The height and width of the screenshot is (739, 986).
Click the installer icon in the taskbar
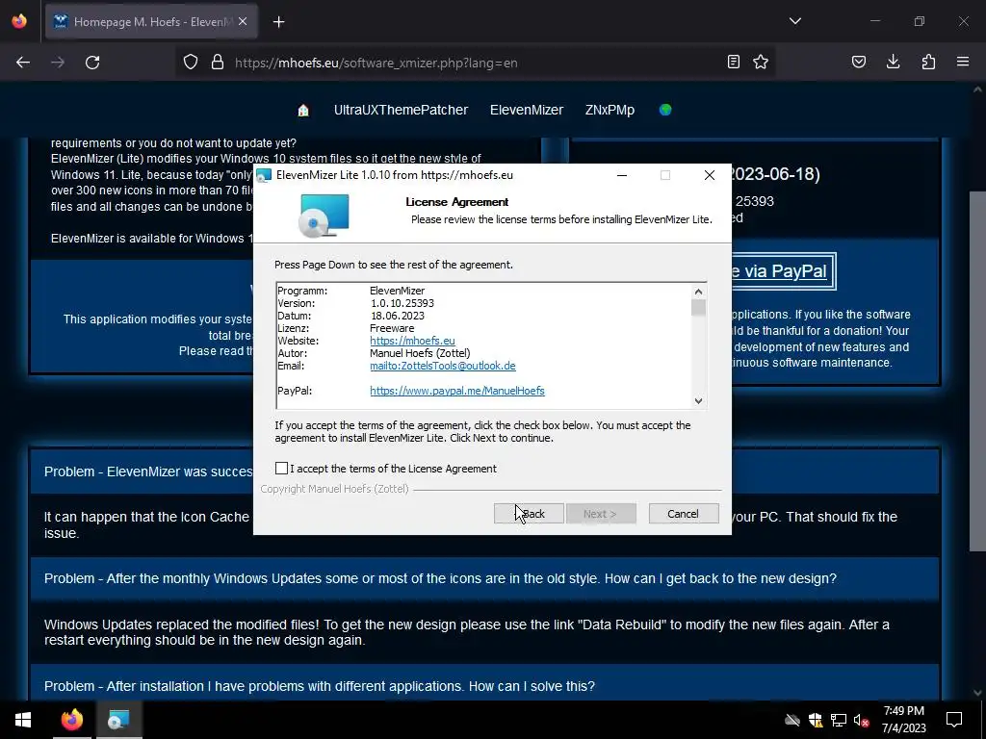[x=118, y=720]
